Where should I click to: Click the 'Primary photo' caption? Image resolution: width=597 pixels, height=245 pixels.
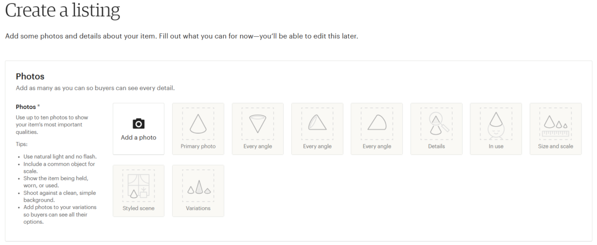198,146
